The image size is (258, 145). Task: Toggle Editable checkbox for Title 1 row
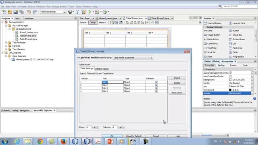click(x=156, y=82)
